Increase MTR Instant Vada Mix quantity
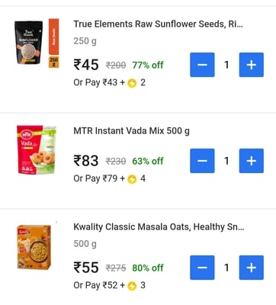276x305 pixels. (252, 161)
